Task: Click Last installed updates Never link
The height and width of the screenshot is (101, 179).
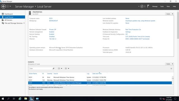Action: point(127,18)
